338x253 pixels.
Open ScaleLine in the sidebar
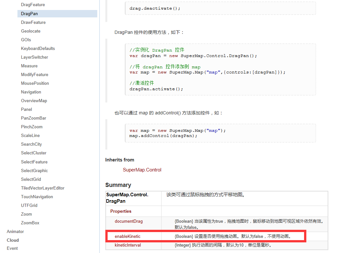(x=30, y=136)
